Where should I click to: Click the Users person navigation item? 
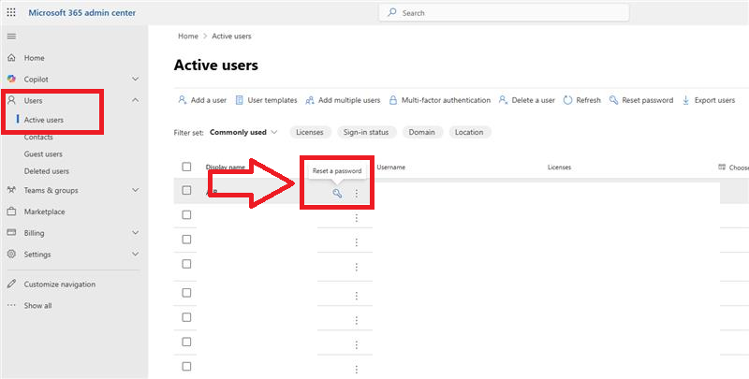(33, 101)
